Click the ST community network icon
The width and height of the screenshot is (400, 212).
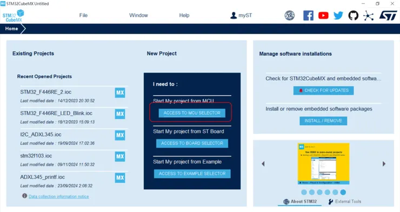[368, 16]
